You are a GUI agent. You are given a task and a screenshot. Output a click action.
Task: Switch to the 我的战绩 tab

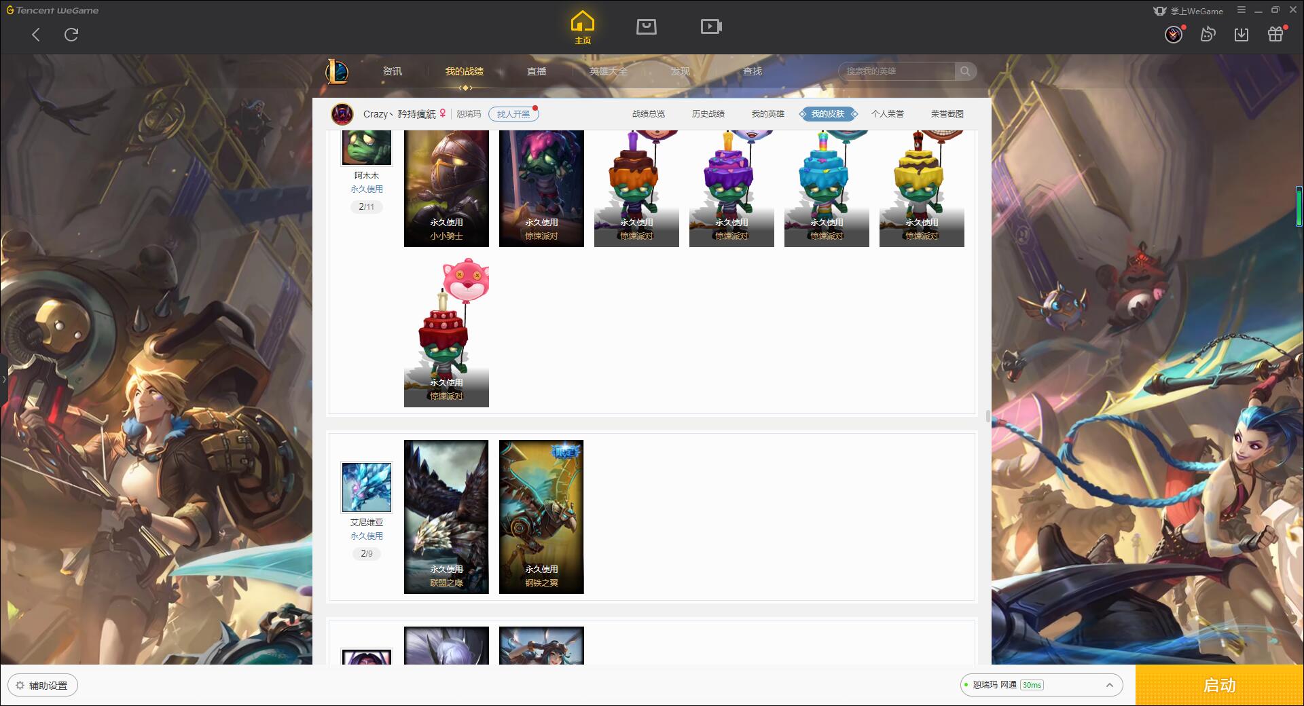click(465, 71)
